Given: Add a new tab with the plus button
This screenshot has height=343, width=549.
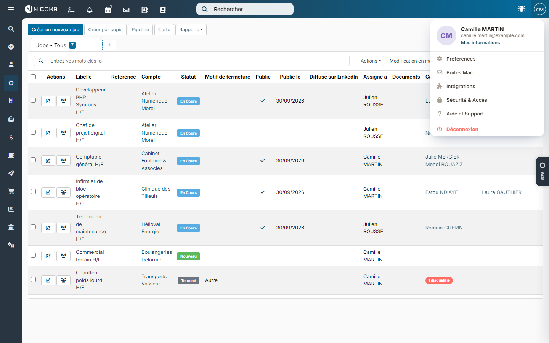Looking at the screenshot, I should (x=109, y=45).
